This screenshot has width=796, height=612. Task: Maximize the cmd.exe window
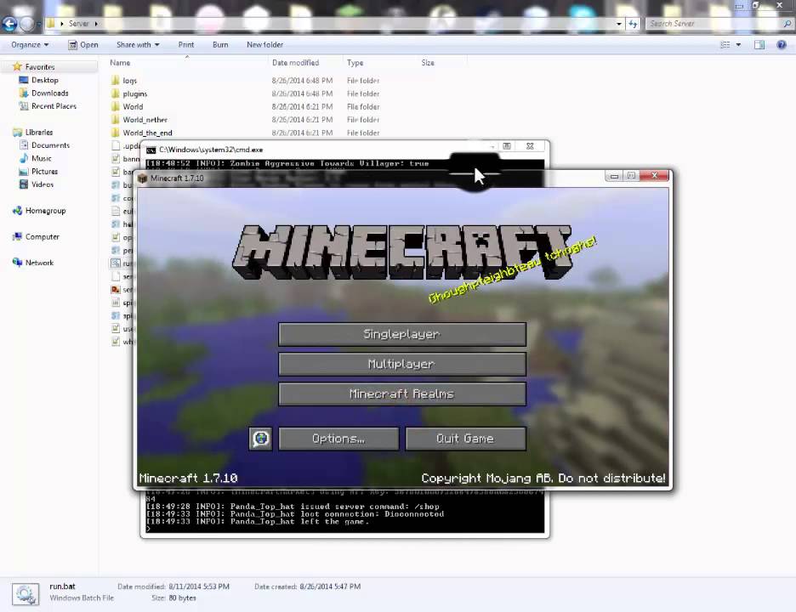[x=507, y=146]
